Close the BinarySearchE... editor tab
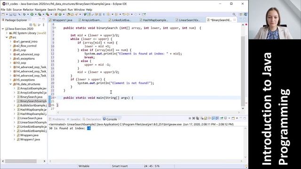The height and width of the screenshot is (169, 301). click(x=235, y=20)
